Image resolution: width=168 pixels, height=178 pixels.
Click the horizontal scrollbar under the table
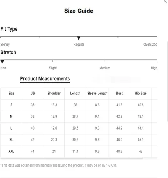click(72, 159)
